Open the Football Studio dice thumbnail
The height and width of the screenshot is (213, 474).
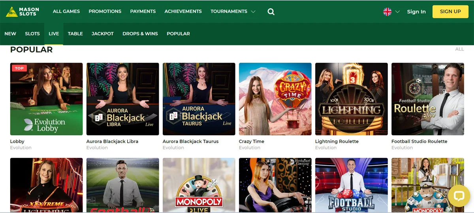point(352,185)
